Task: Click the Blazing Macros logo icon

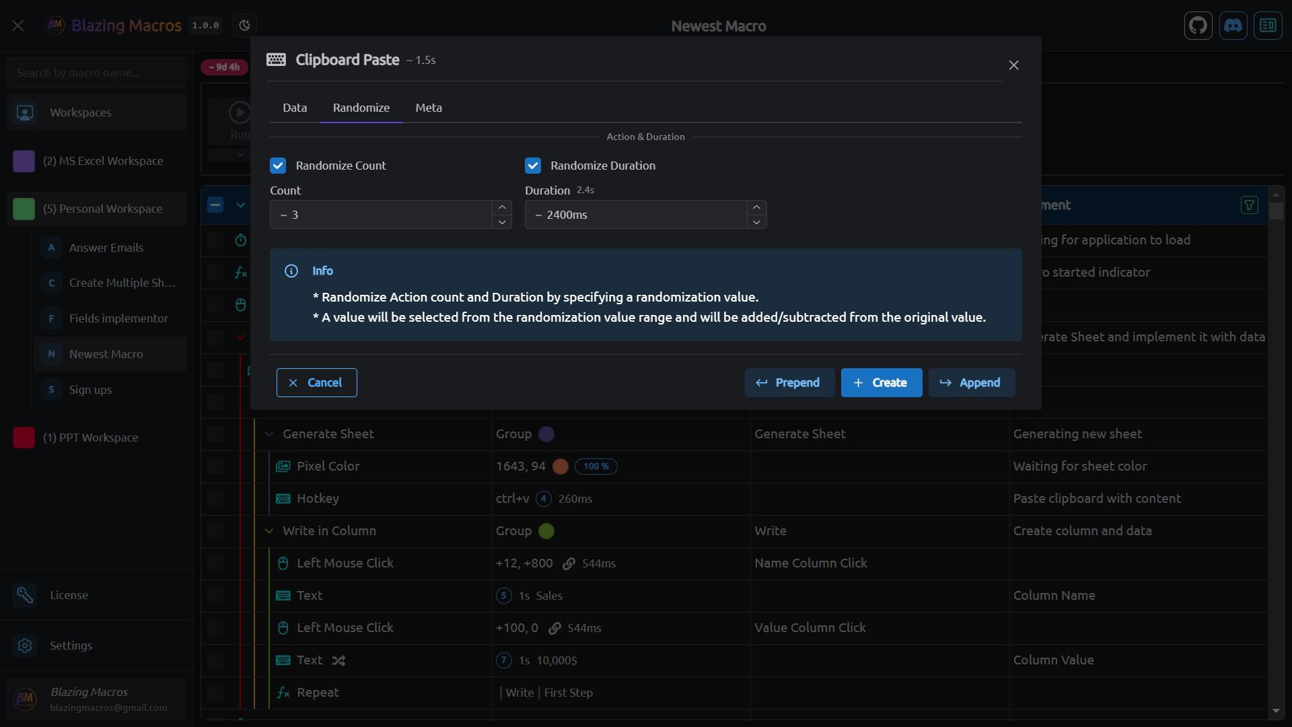Action: click(55, 26)
